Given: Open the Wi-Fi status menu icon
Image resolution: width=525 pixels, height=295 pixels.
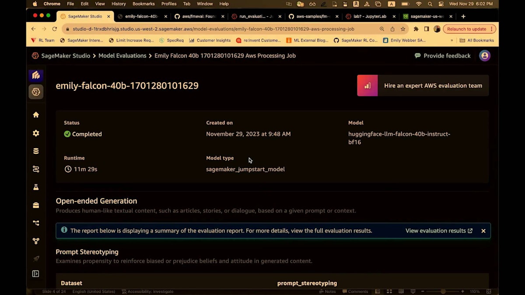Looking at the screenshot, I should tap(419, 4).
